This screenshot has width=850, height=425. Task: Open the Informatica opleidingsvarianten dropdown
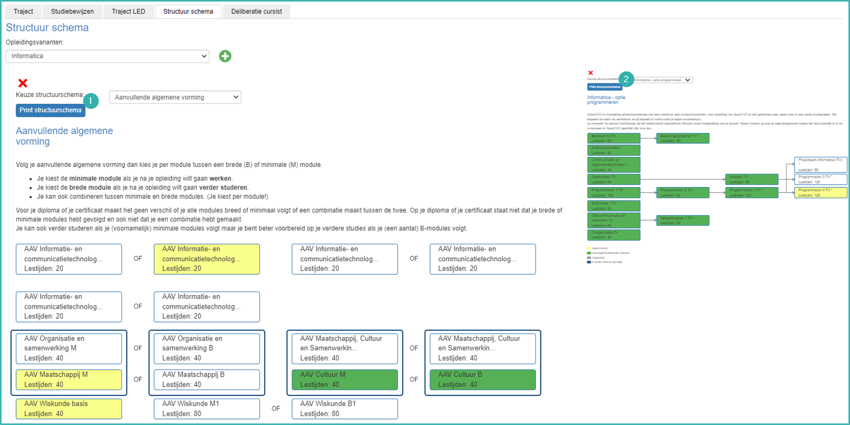(107, 56)
